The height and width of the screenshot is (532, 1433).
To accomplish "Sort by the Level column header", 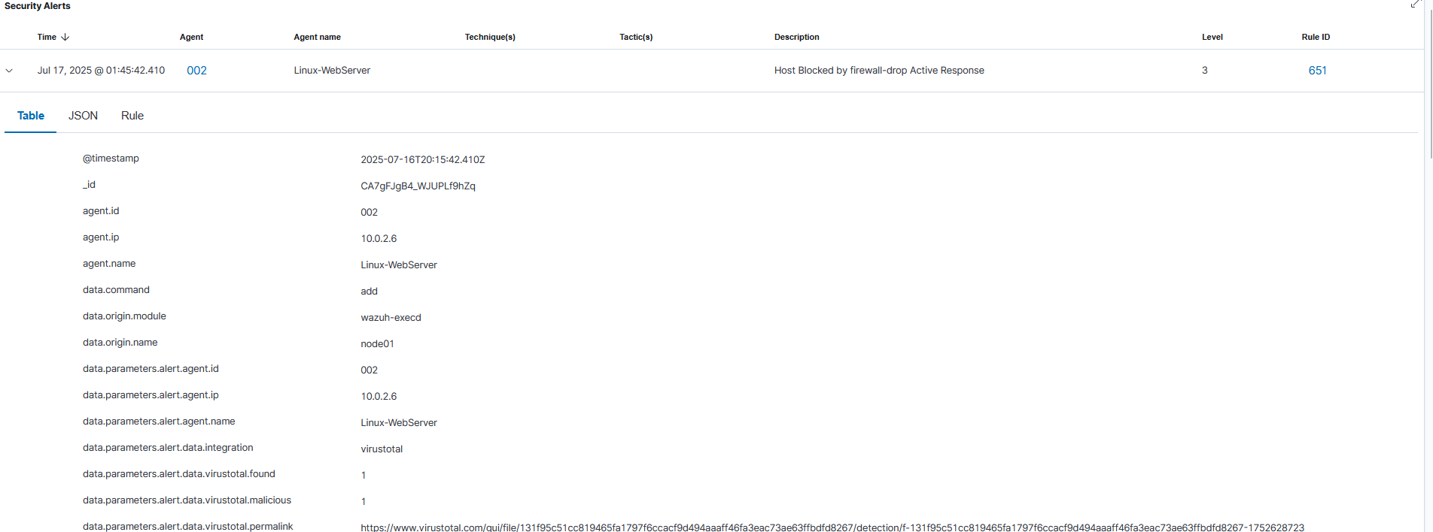I will coord(1212,37).
